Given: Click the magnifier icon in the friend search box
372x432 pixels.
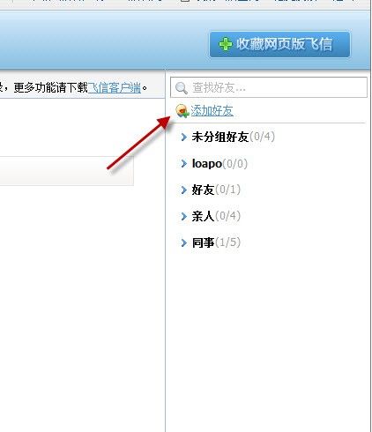Looking at the screenshot, I should point(181,88).
